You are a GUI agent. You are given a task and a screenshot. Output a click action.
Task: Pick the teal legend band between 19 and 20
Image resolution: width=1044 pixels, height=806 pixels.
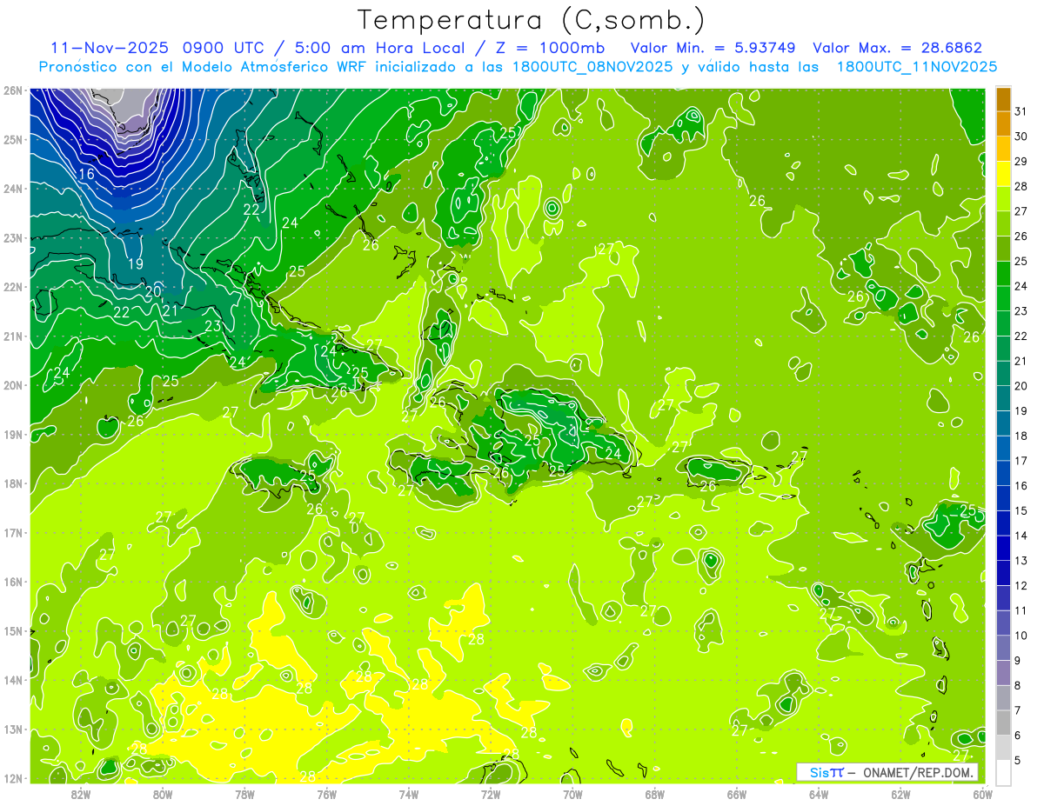pos(1003,399)
